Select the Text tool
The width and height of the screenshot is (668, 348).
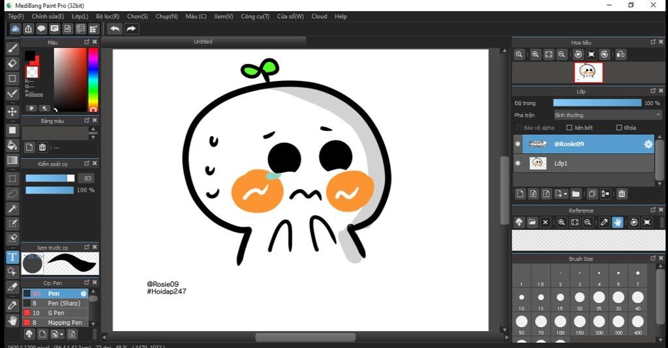coord(12,257)
